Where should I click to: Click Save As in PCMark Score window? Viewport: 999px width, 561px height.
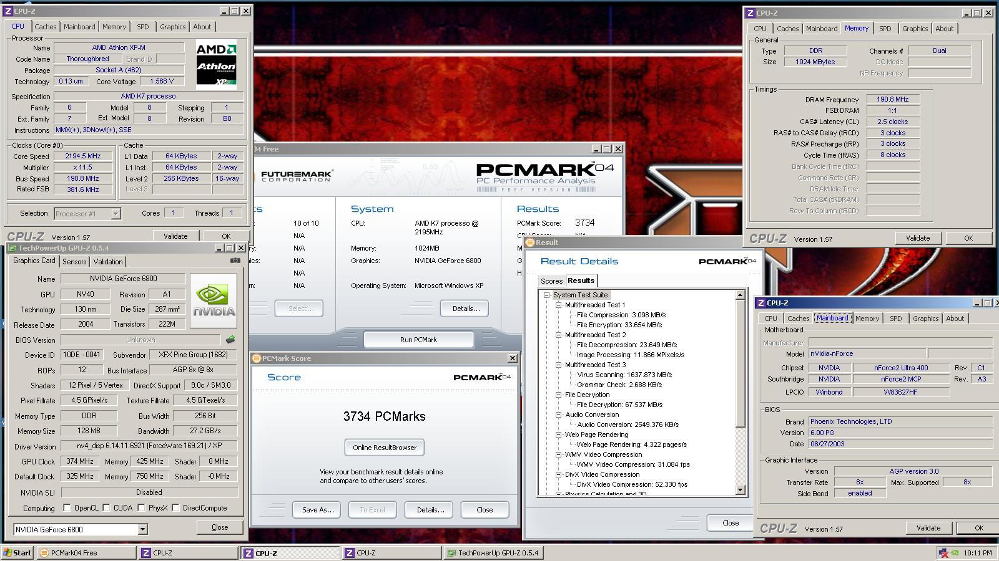(x=317, y=510)
